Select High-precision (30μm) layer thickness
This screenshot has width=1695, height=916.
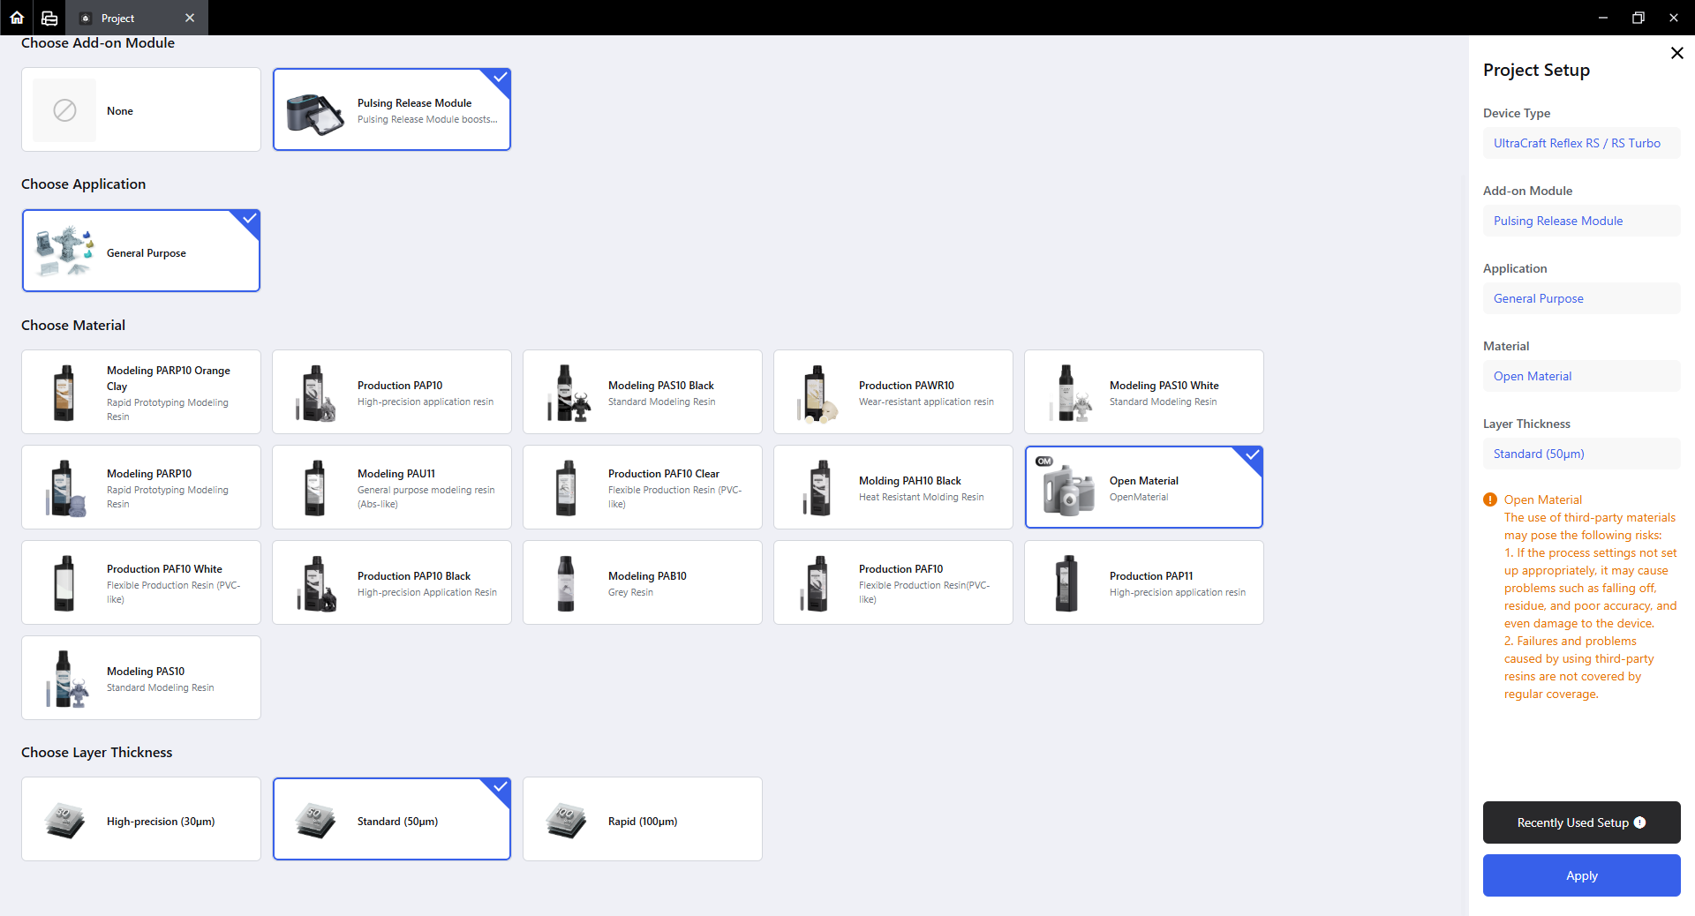tap(141, 819)
